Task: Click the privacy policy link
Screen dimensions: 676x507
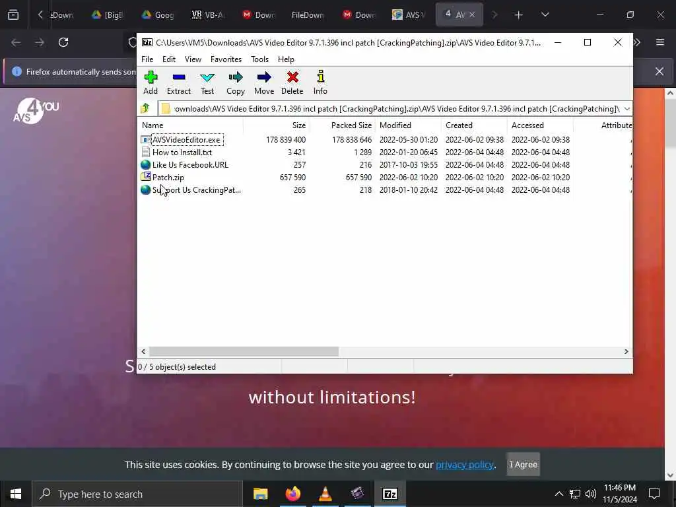Action: pyautogui.click(x=464, y=465)
